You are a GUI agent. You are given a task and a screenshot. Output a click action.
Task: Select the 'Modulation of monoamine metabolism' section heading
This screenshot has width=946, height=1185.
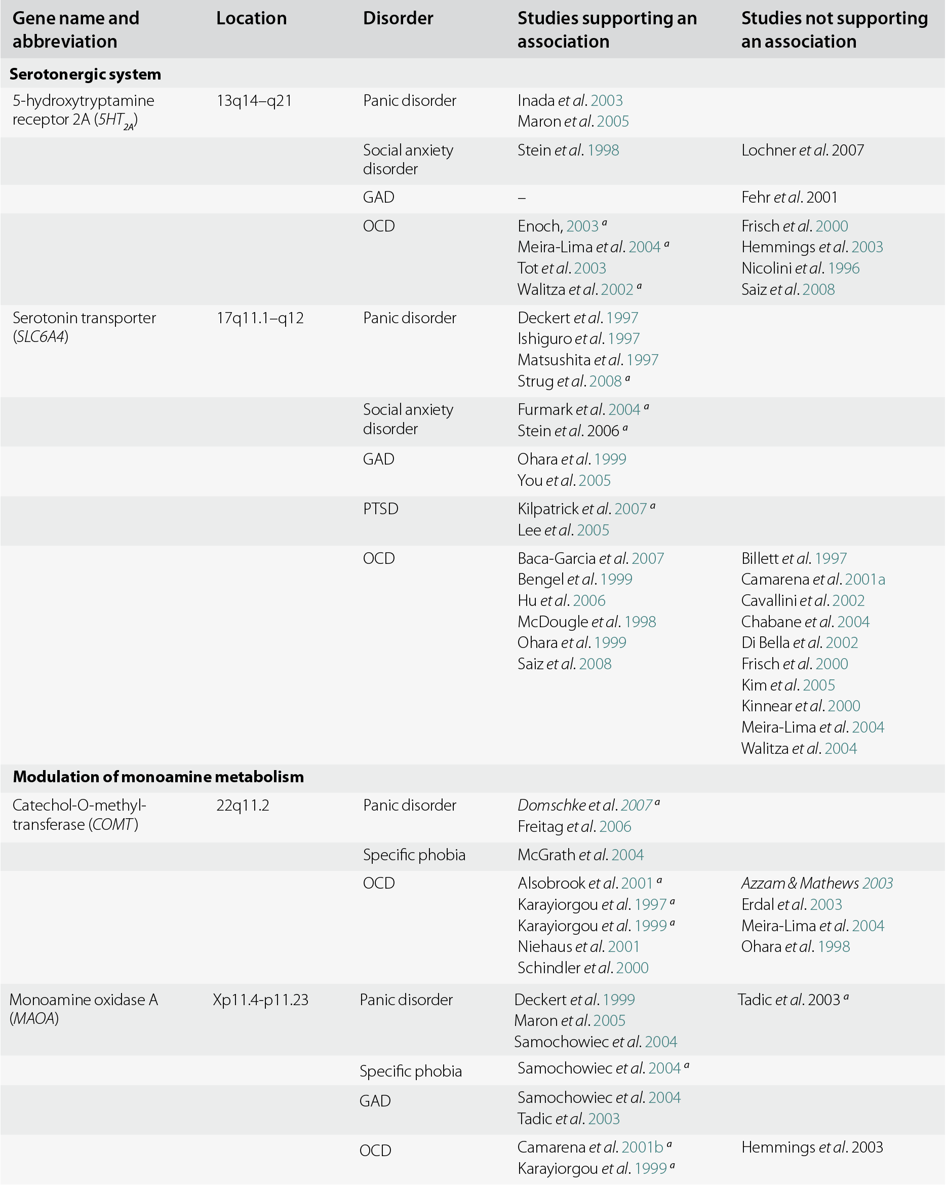click(x=158, y=777)
